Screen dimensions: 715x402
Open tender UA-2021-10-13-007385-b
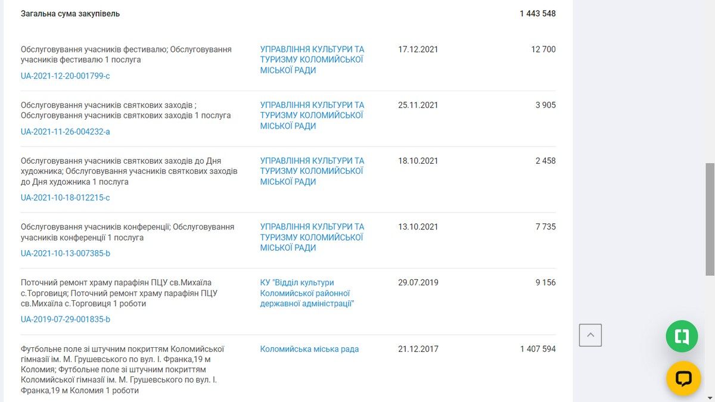point(66,253)
